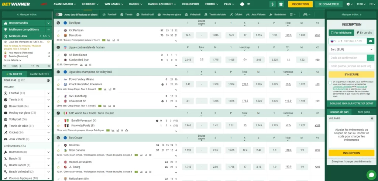Viewport: 378px width, 181px height.
Task: Click basketball icon next to Euroligue header
Action: [58, 23]
